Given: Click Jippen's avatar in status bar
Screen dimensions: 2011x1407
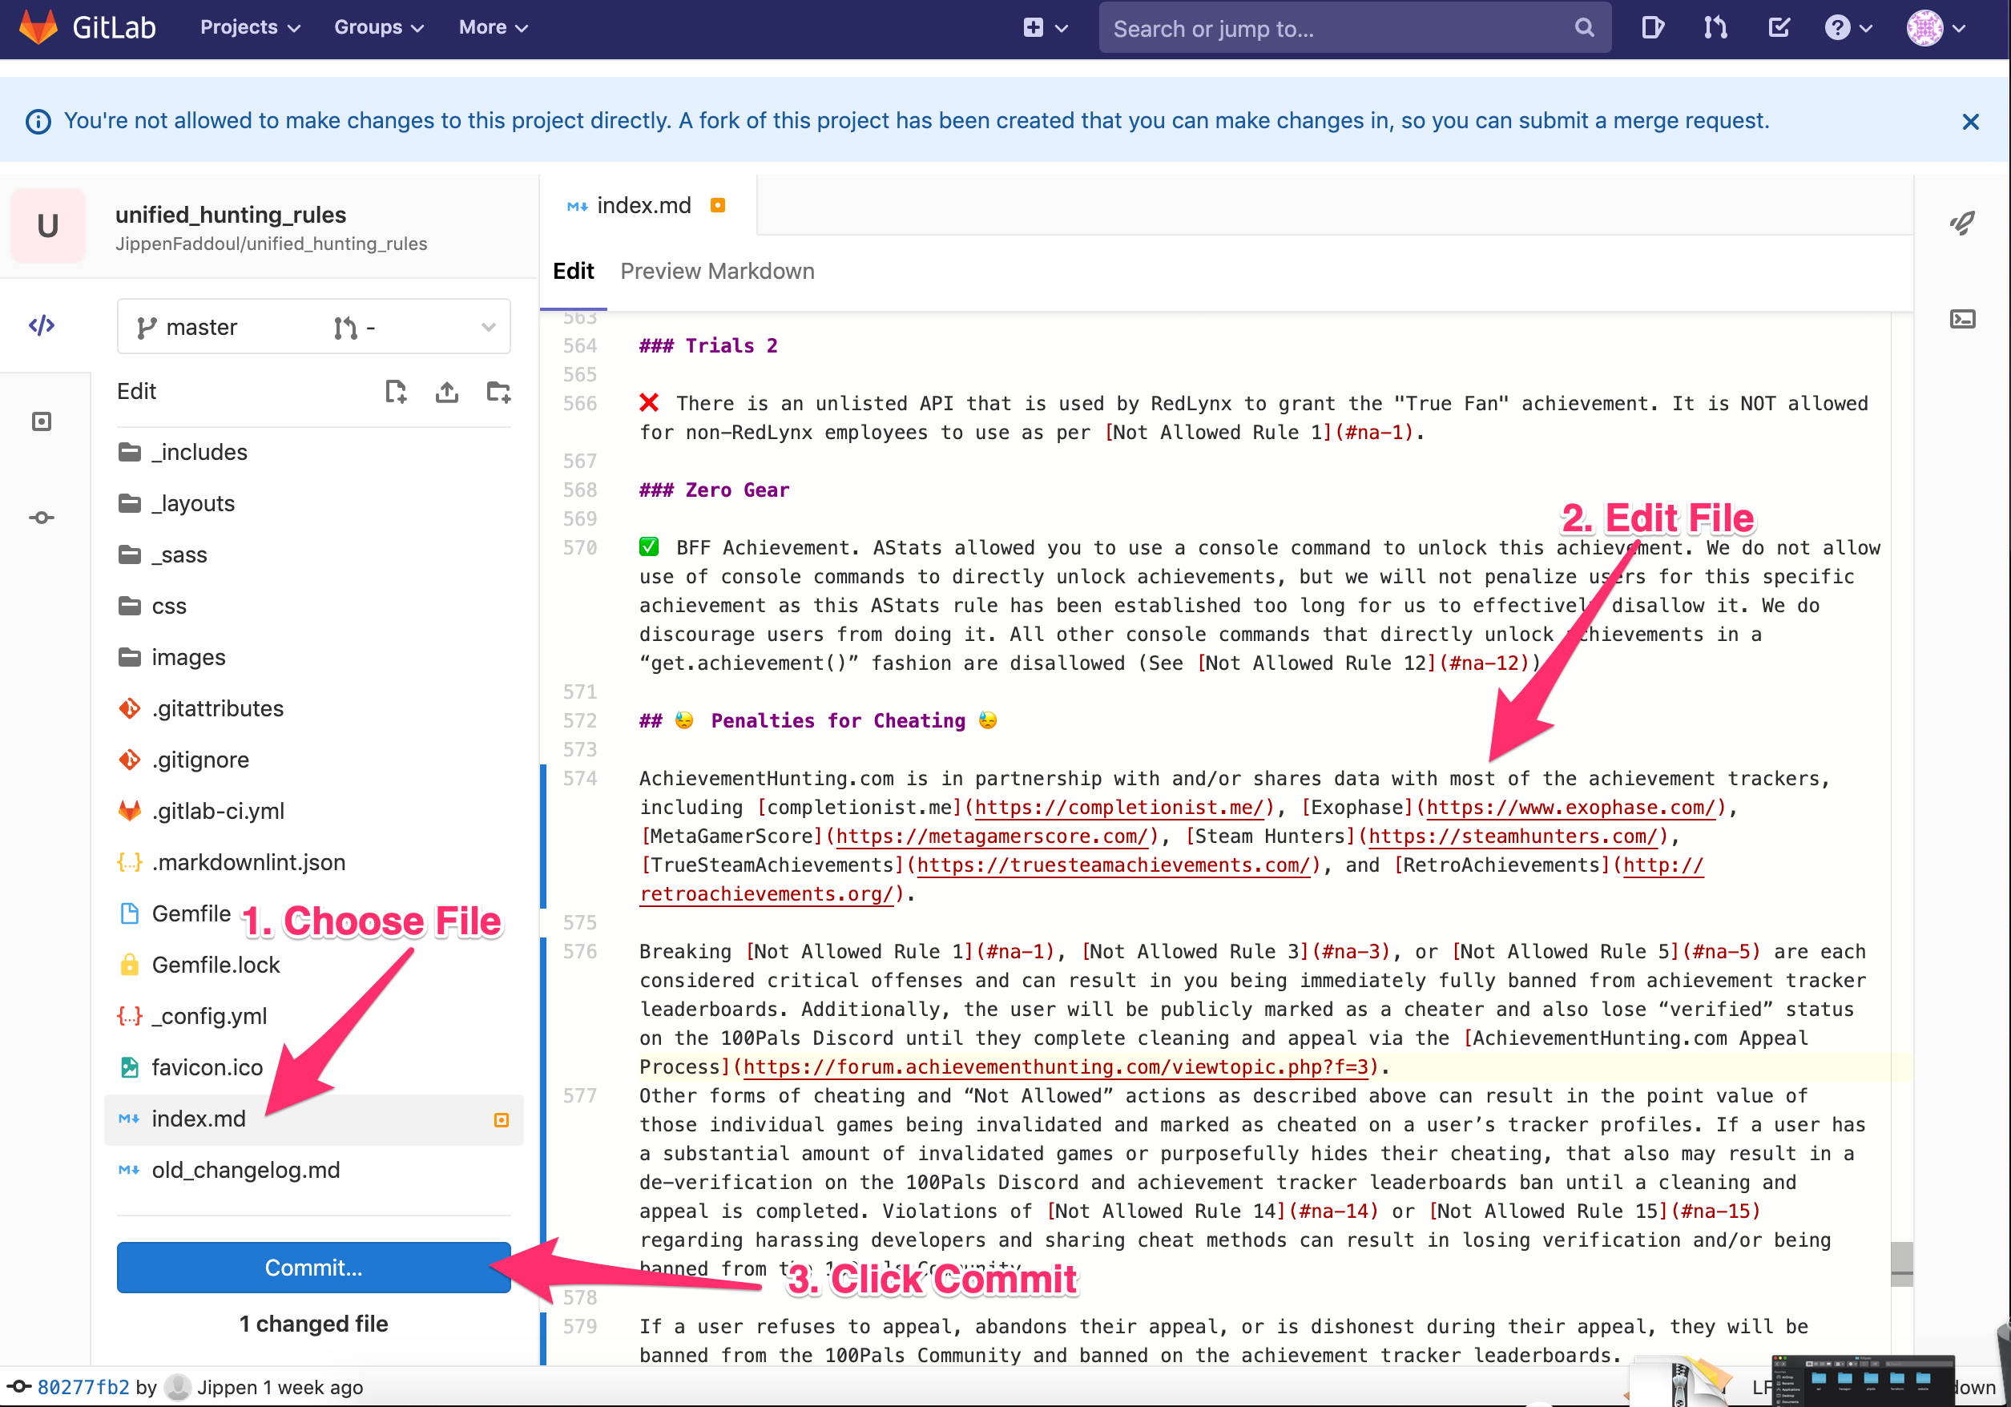Looking at the screenshot, I should pyautogui.click(x=178, y=1387).
